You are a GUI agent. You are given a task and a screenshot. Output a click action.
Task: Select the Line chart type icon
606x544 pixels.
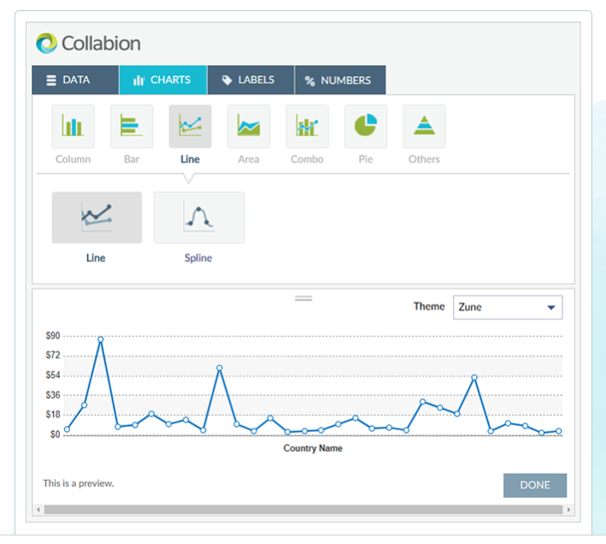[190, 126]
